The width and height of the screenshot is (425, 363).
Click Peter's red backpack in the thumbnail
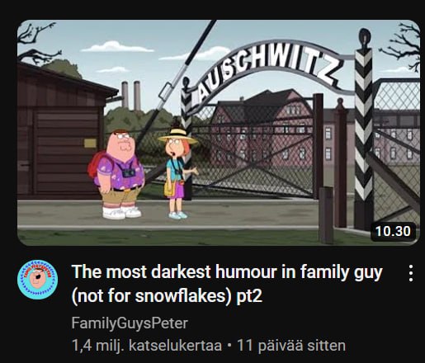95,164
